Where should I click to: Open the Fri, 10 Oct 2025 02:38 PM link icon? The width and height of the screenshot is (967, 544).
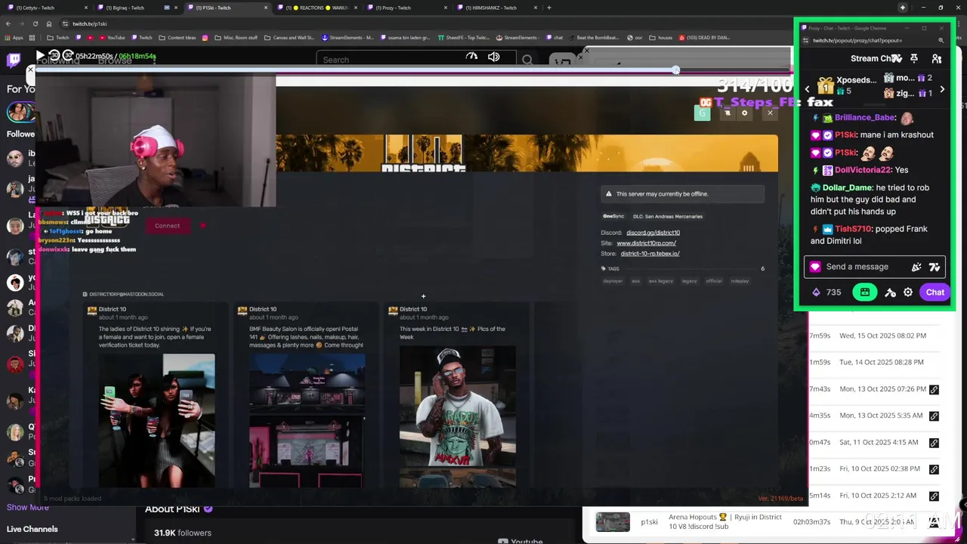[934, 469]
